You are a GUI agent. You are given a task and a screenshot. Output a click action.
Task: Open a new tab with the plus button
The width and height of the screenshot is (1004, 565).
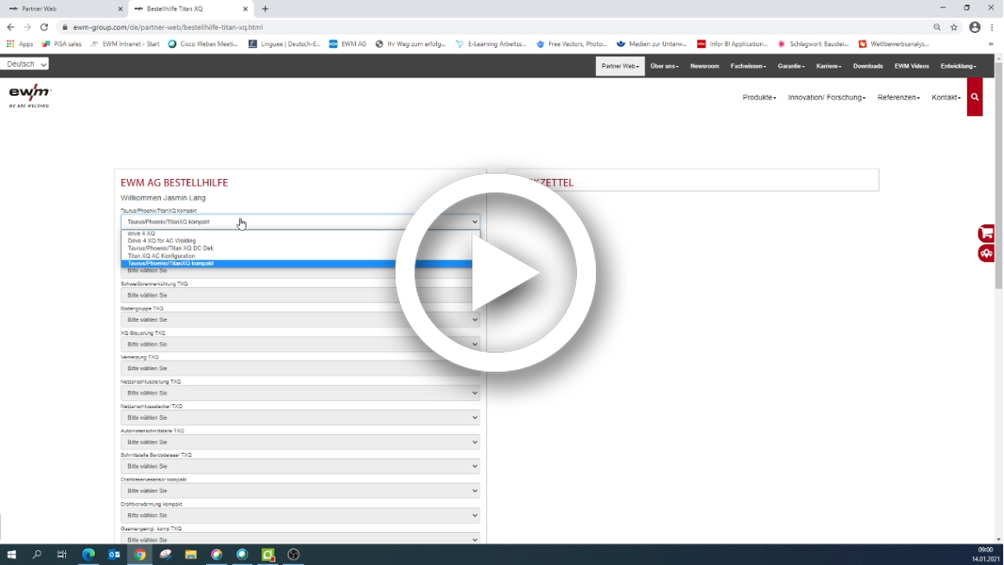pyautogui.click(x=265, y=9)
